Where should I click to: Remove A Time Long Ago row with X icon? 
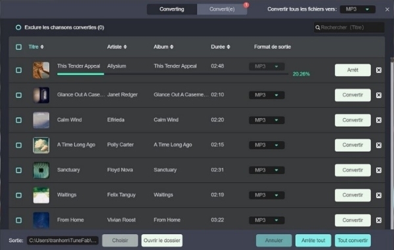pos(379,145)
